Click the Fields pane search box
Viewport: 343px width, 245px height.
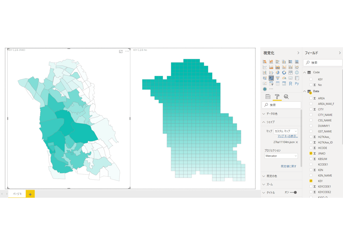point(323,63)
